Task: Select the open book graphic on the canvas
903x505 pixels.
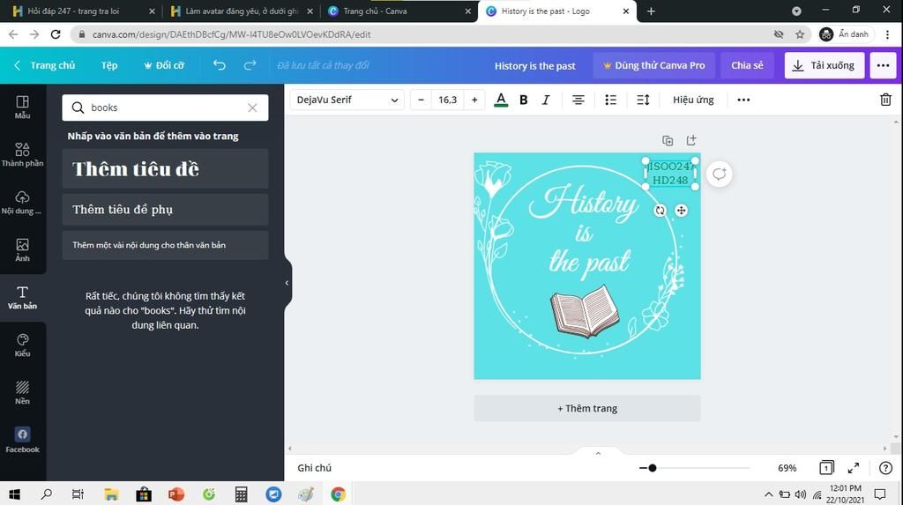Action: pos(586,311)
